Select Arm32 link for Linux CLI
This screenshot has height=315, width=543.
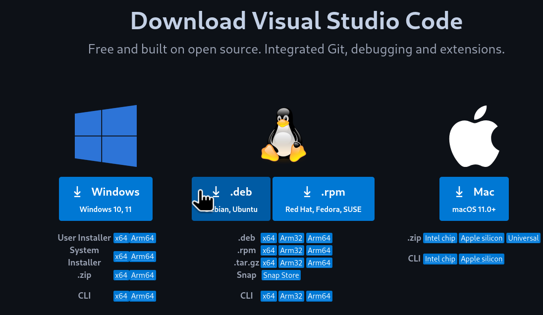click(291, 296)
